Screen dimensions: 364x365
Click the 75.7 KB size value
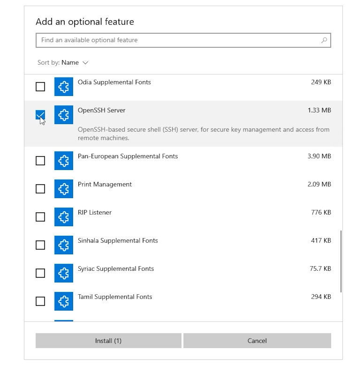click(x=320, y=268)
